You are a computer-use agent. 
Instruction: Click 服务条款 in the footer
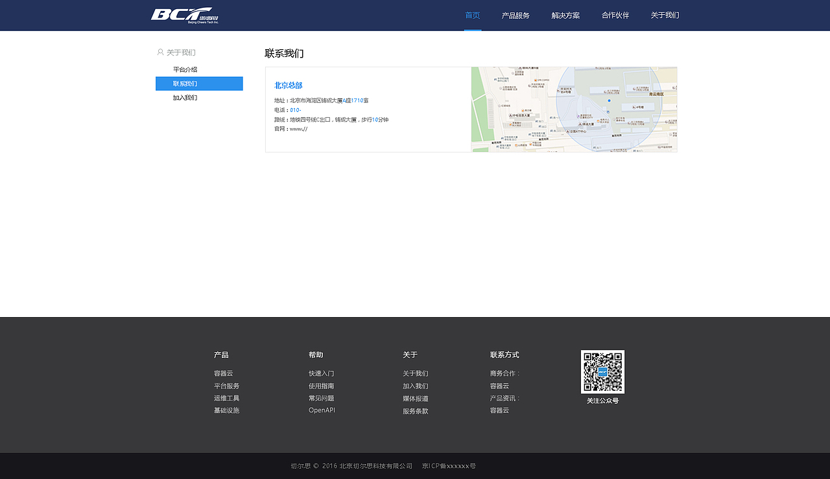tap(415, 410)
